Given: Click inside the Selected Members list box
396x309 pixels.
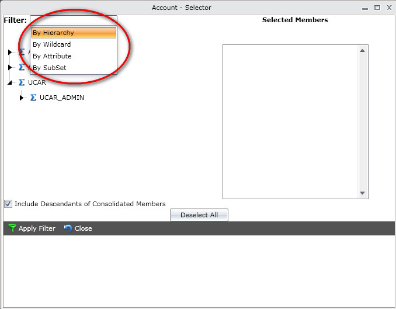Looking at the screenshot, I should pyautogui.click(x=290, y=121).
